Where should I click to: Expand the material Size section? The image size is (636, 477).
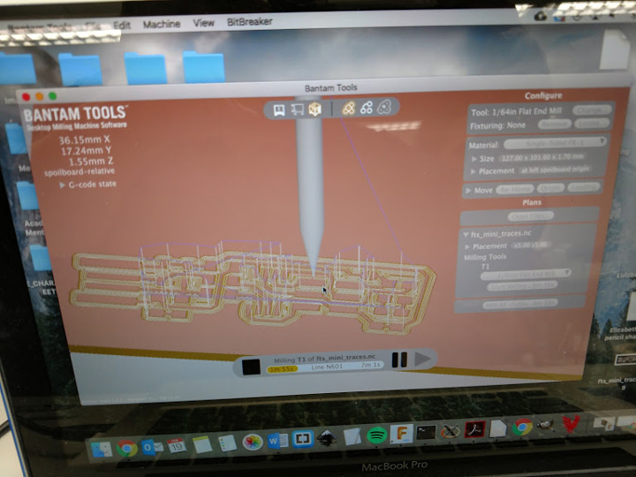[x=474, y=159]
